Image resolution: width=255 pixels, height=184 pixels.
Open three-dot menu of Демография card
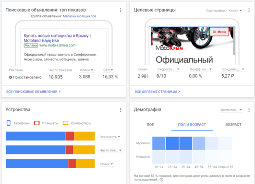249,110
